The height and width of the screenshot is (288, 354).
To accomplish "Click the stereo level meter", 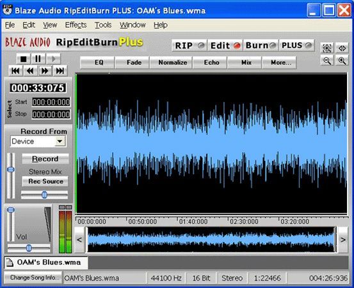I will (65, 229).
